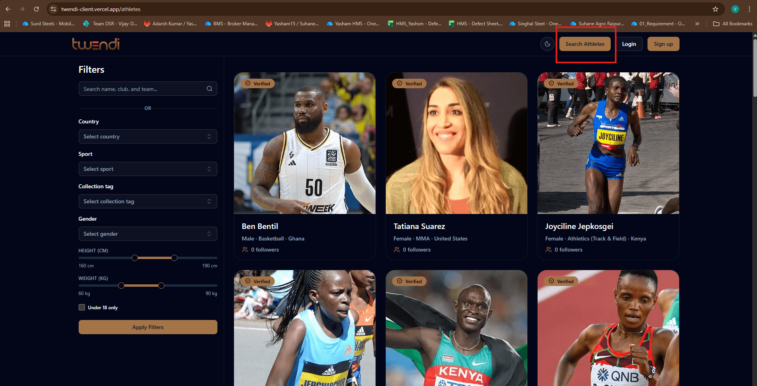Image resolution: width=757 pixels, height=386 pixels.
Task: Click the browser back arrow
Action: (8, 9)
